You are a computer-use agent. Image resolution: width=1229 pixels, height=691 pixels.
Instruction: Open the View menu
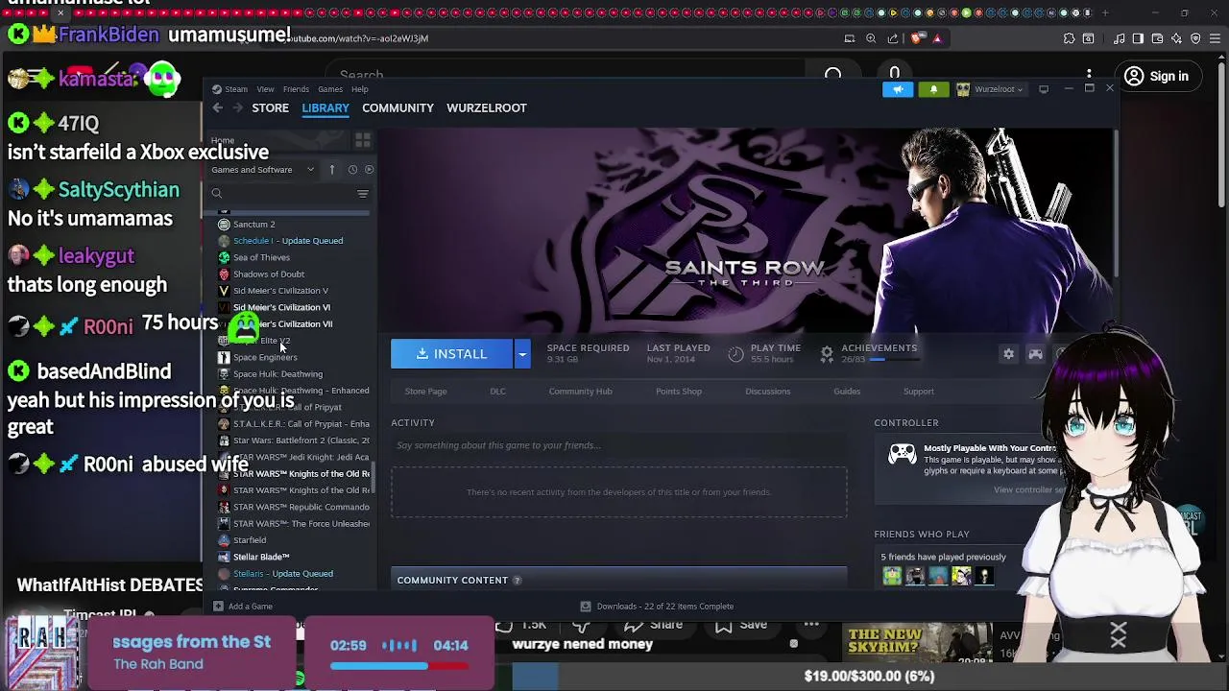coord(265,89)
